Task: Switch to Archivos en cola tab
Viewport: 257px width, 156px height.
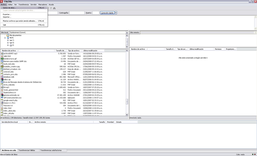Action: coord(9,150)
